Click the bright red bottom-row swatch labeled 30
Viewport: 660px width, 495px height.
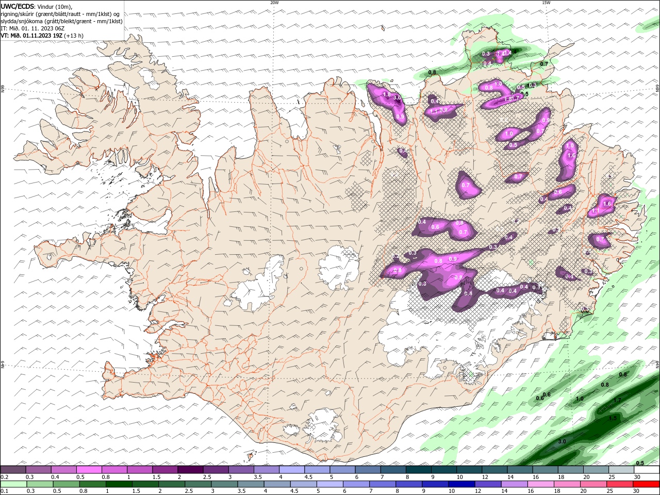pos(646,484)
